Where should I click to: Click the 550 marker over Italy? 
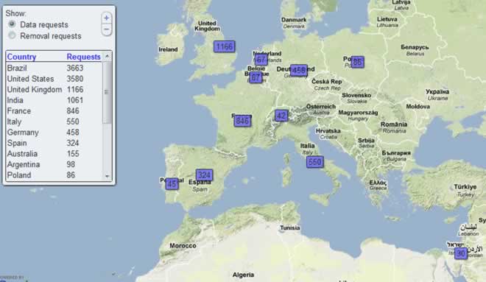314,162
